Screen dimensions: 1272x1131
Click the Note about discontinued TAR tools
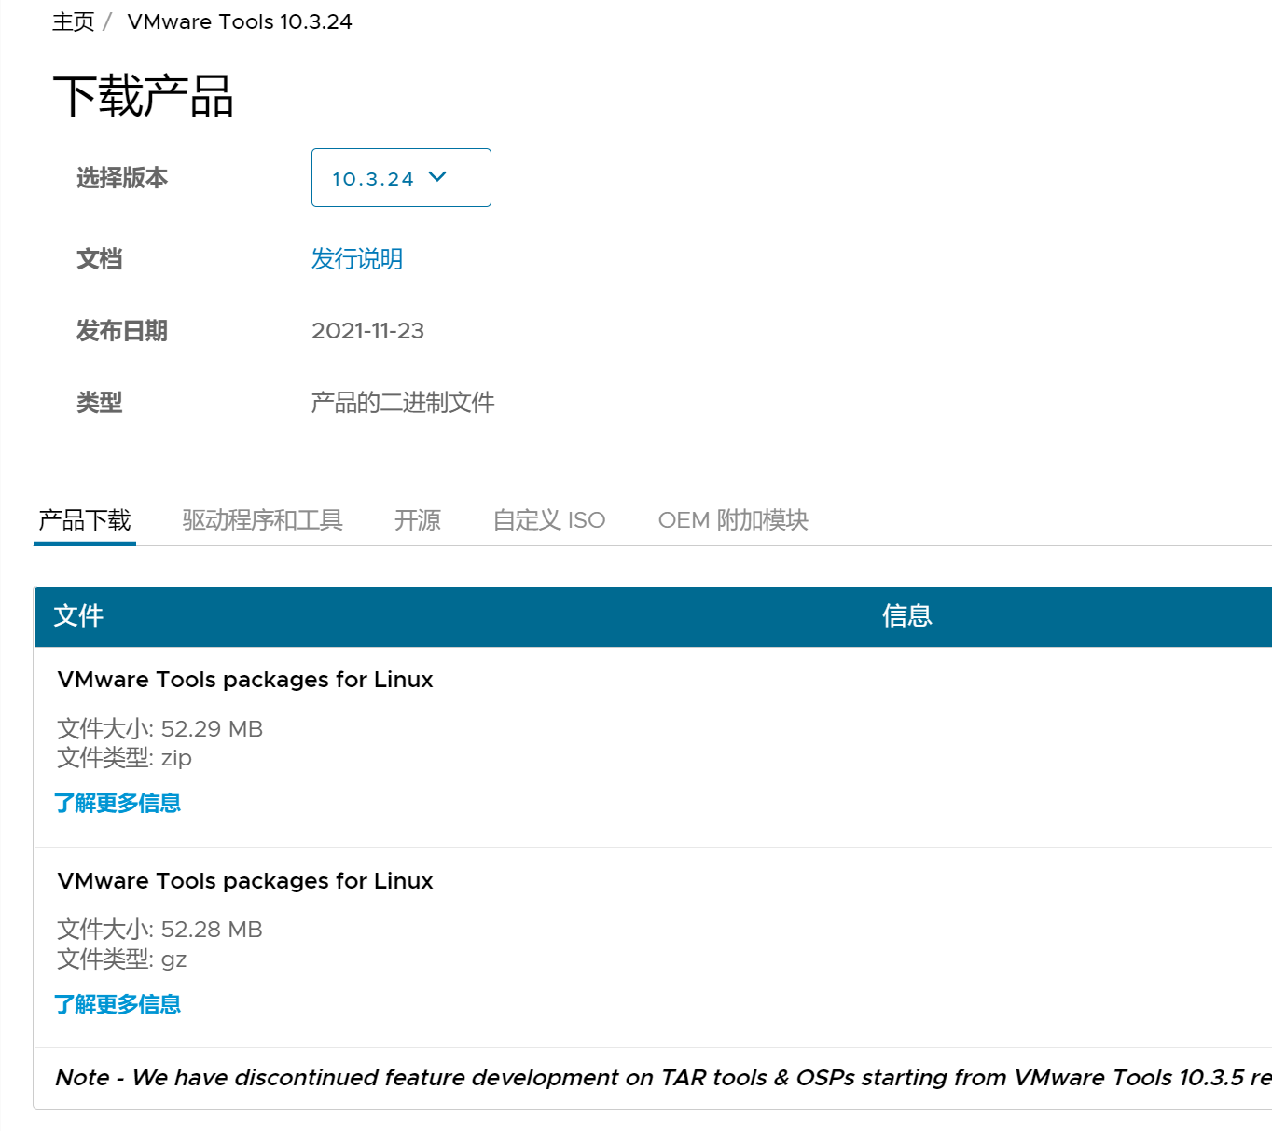tap(663, 1078)
